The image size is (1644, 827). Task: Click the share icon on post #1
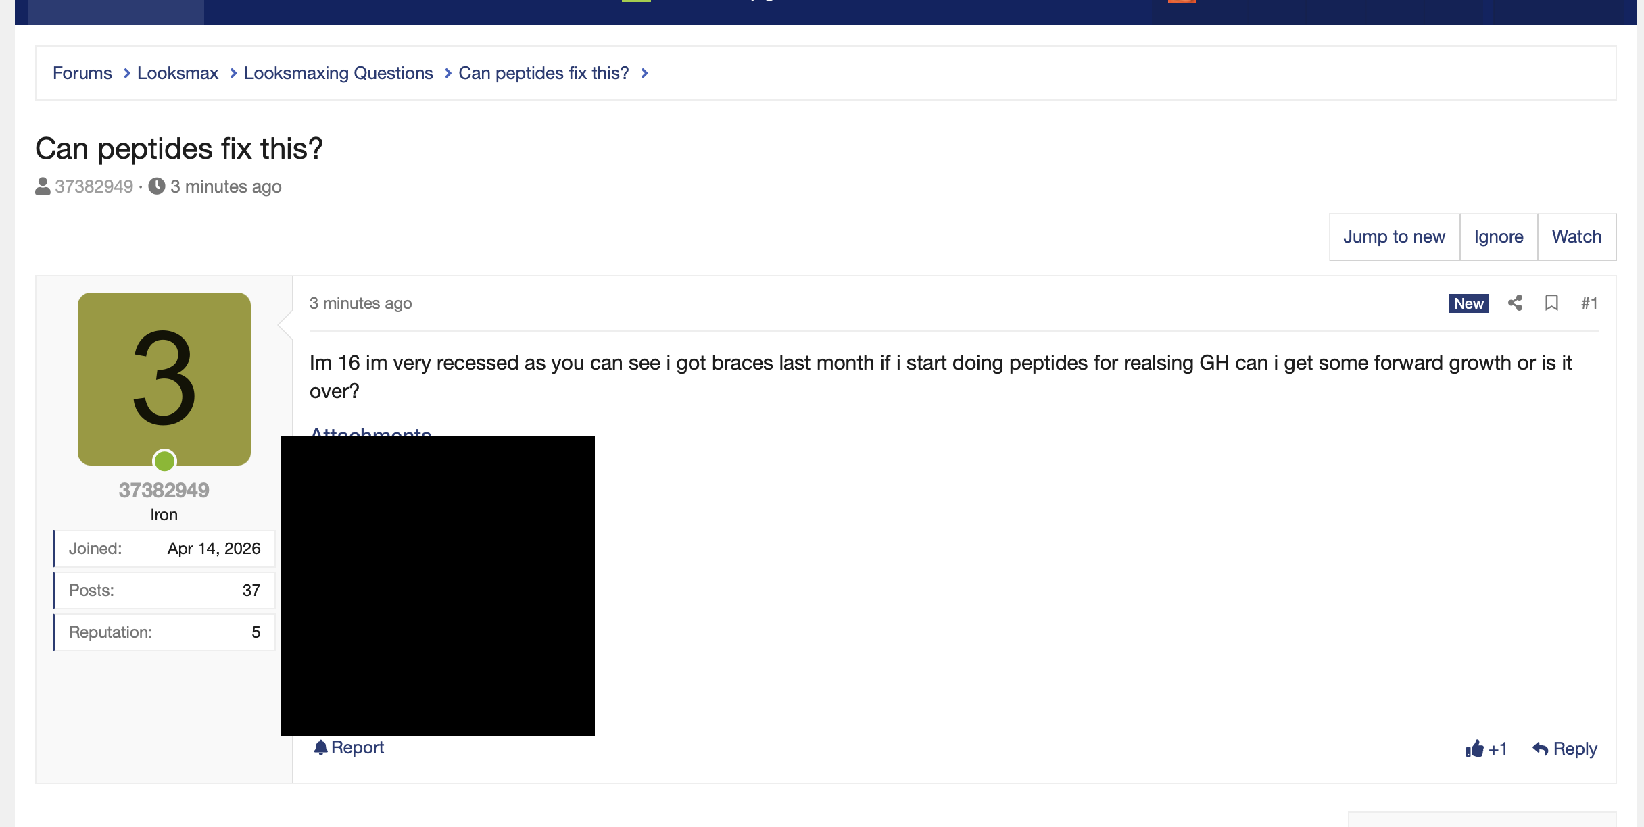[1515, 303]
